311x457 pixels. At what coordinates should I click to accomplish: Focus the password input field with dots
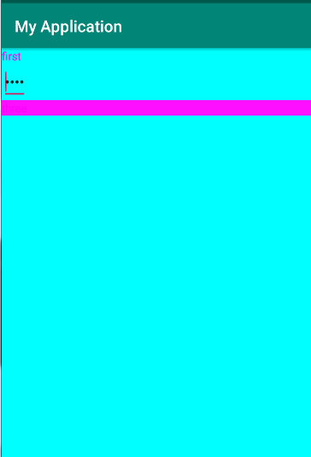[x=15, y=82]
